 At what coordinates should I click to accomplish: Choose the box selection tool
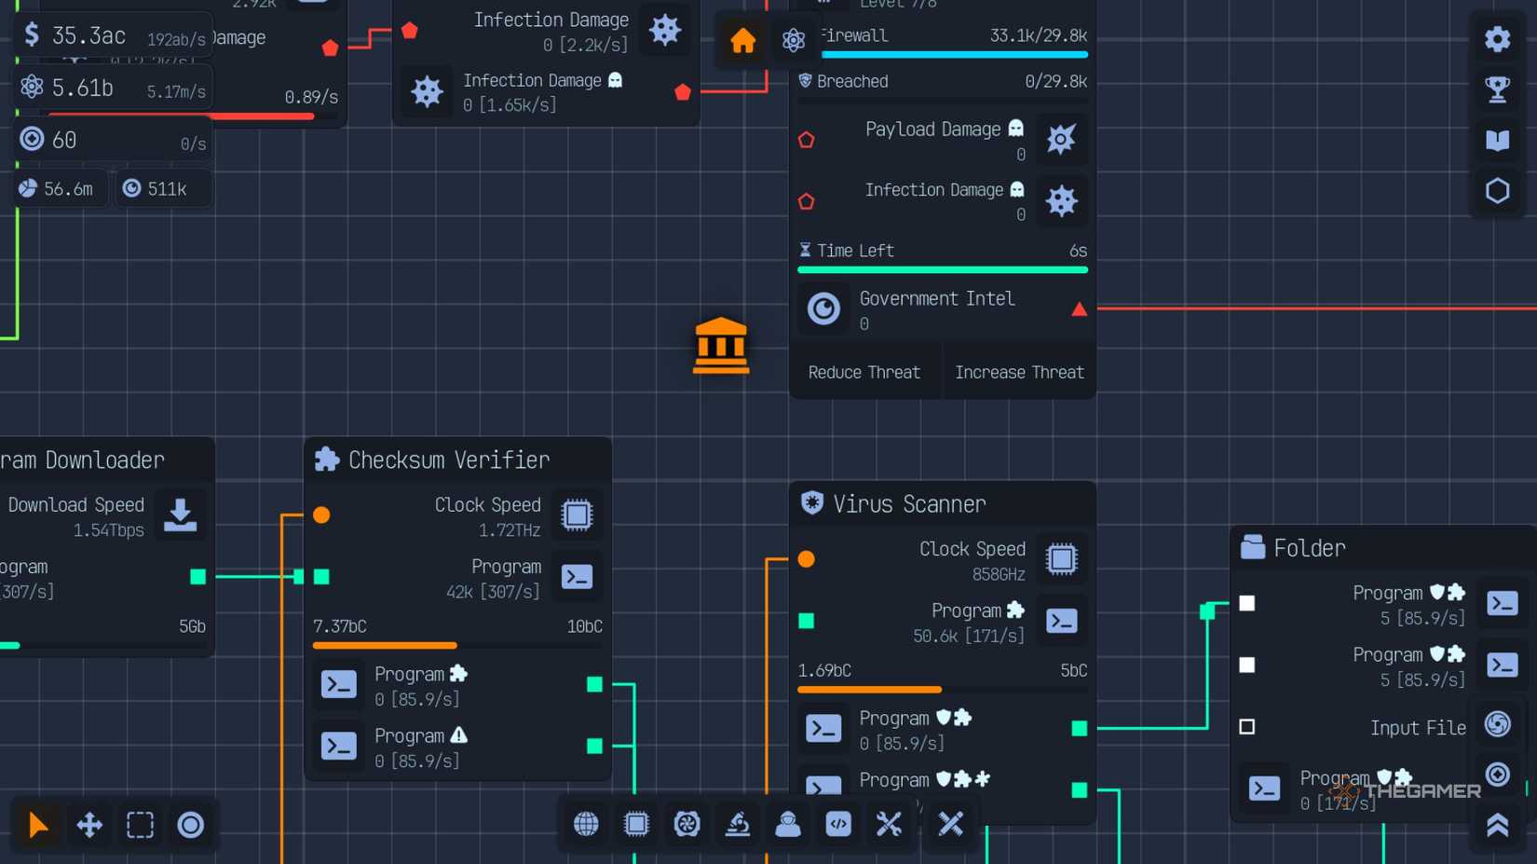pyautogui.click(x=140, y=825)
